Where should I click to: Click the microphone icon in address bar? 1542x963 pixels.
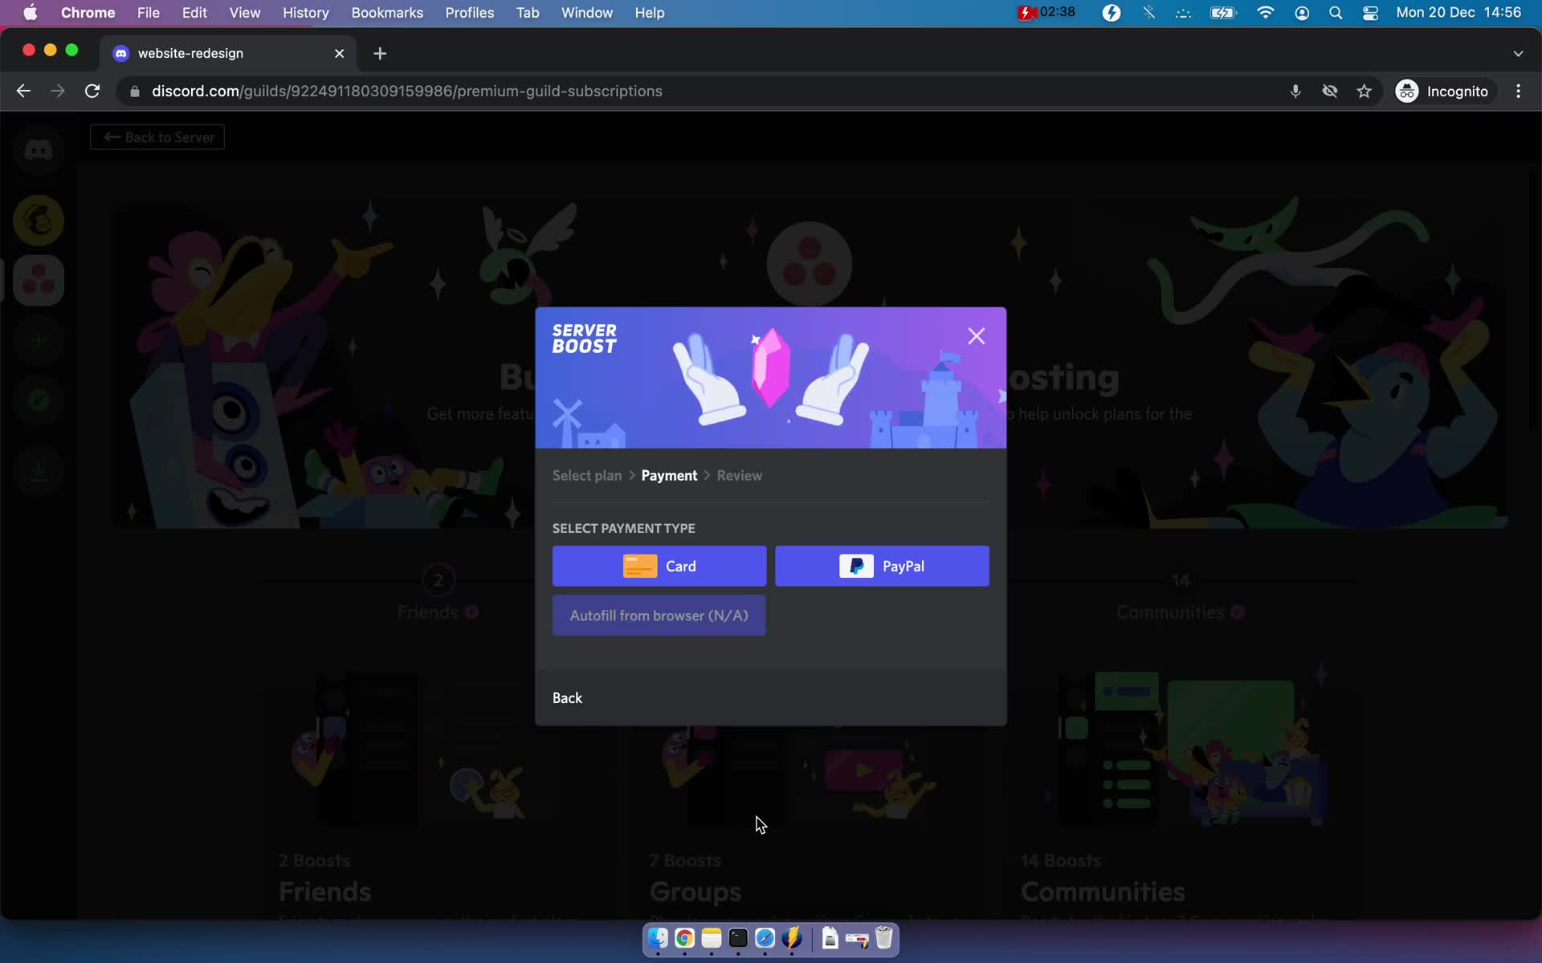coord(1295,91)
